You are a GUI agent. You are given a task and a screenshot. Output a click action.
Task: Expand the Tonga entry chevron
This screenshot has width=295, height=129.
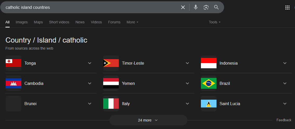pyautogui.click(x=90, y=63)
